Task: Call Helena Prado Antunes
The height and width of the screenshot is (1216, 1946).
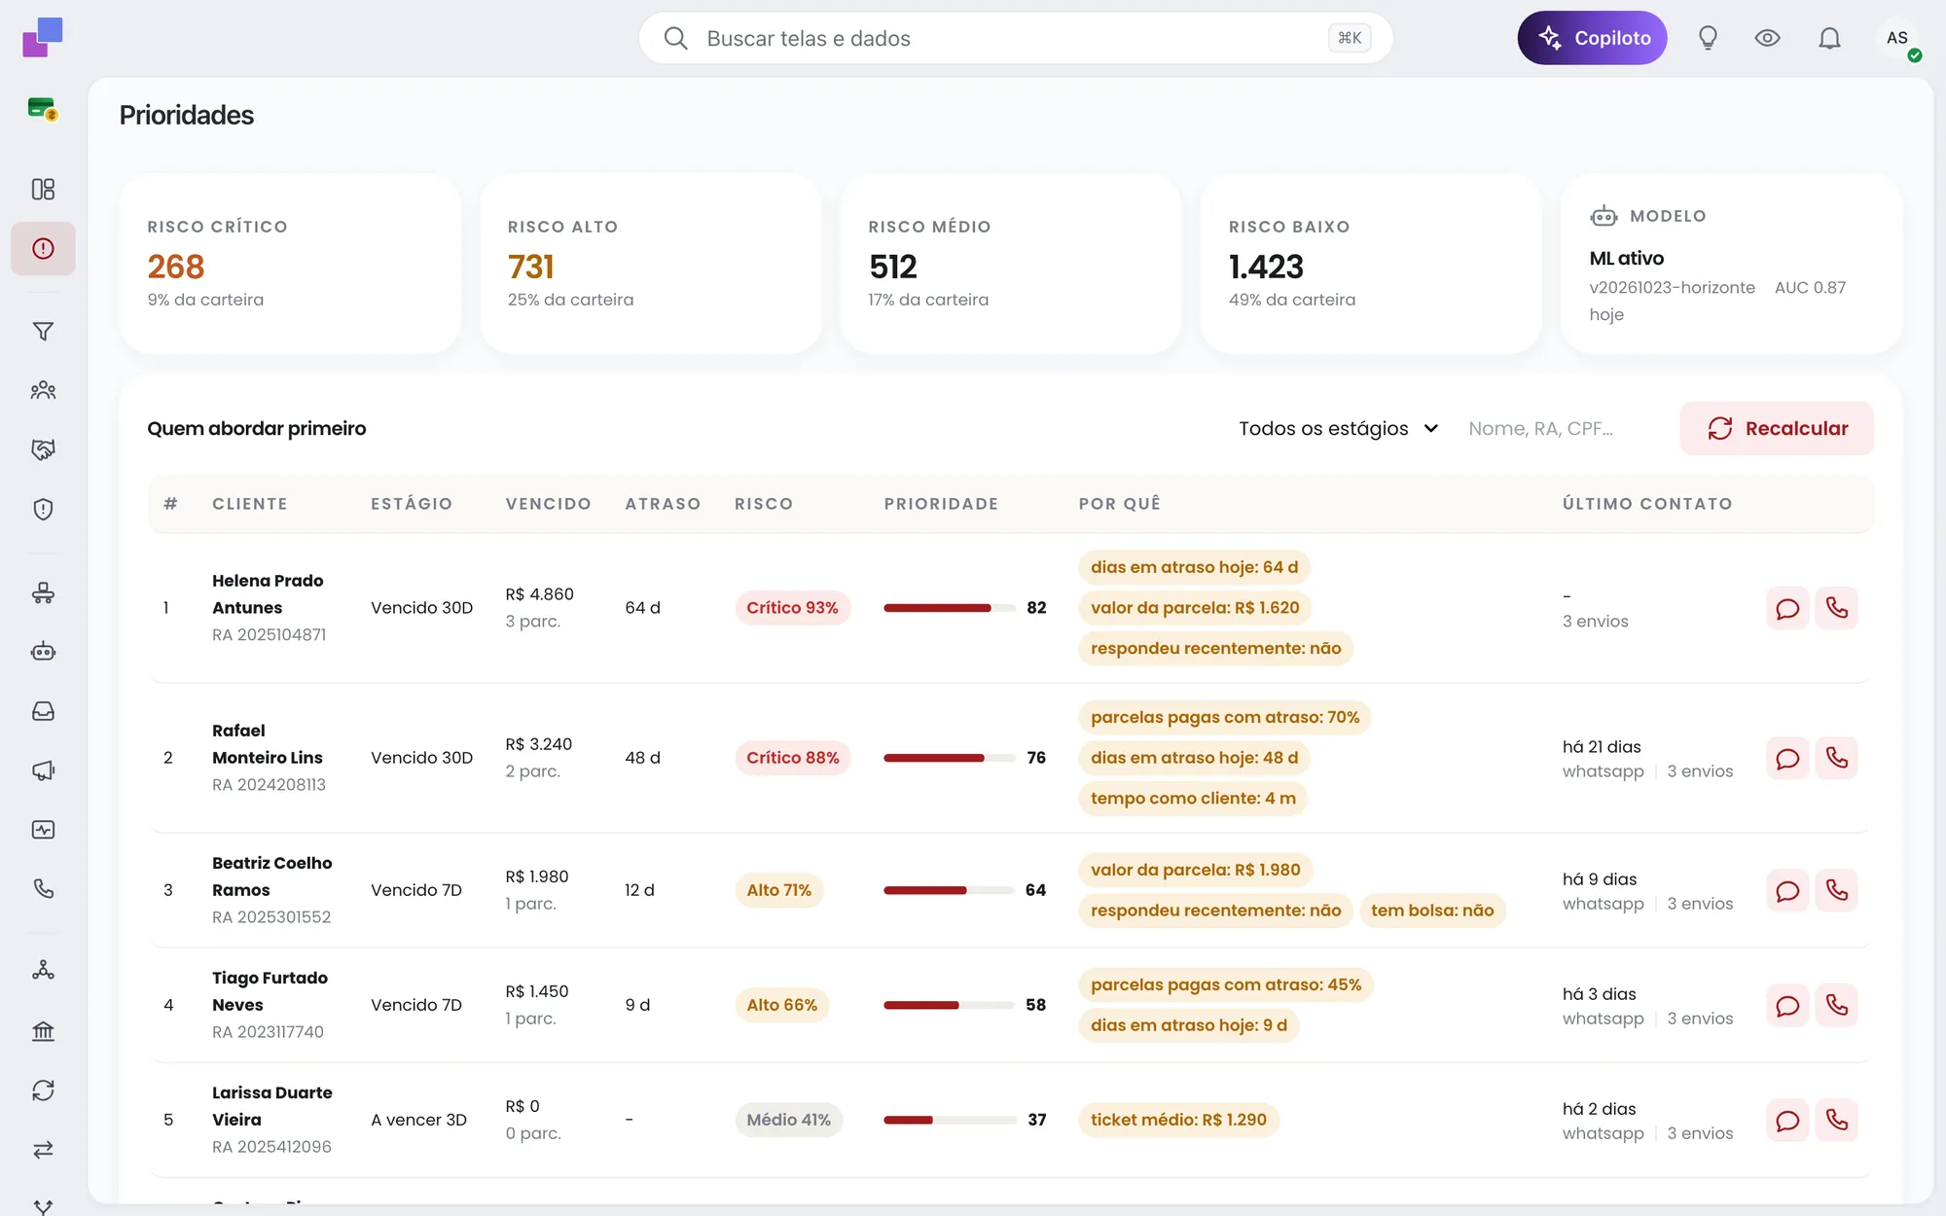Action: point(1836,608)
